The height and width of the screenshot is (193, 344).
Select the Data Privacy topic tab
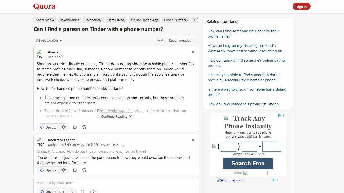[x=116, y=20]
